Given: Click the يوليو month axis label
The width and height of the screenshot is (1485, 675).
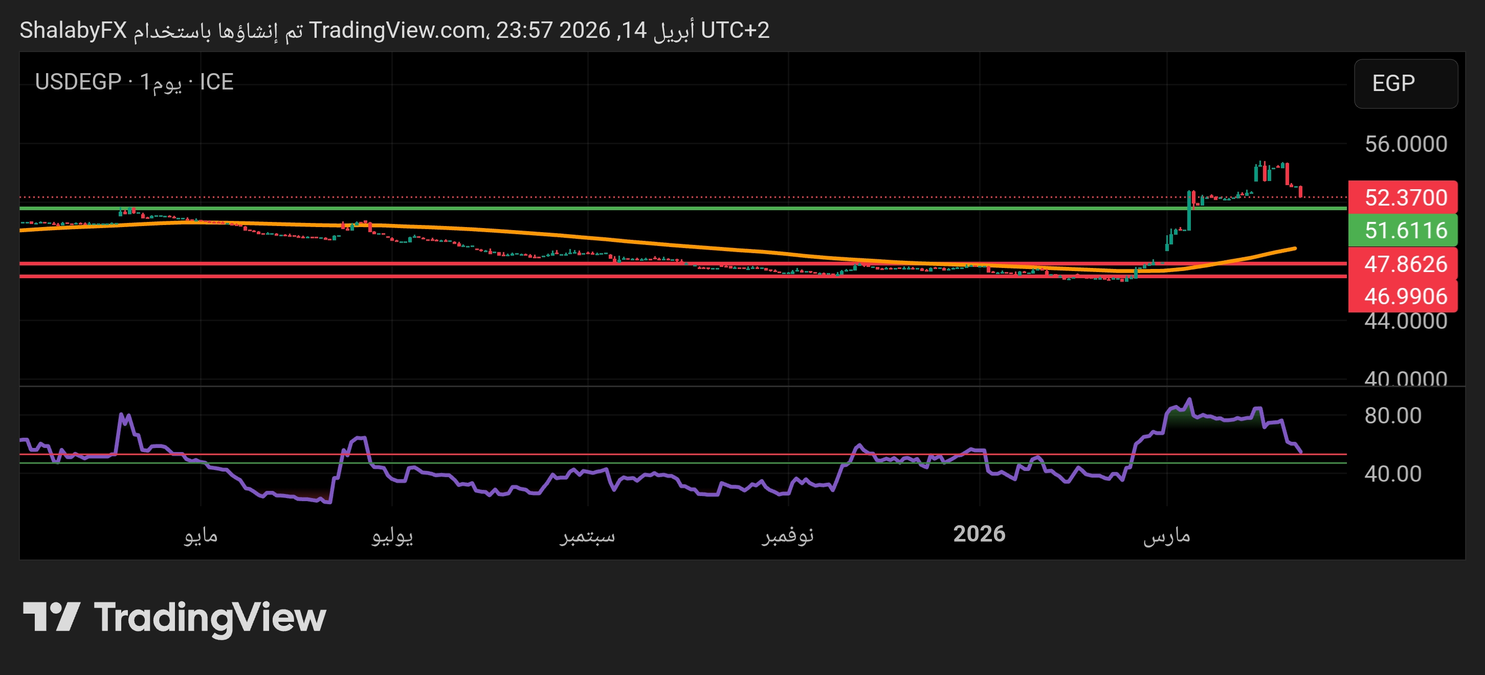Looking at the screenshot, I should coord(392,535).
